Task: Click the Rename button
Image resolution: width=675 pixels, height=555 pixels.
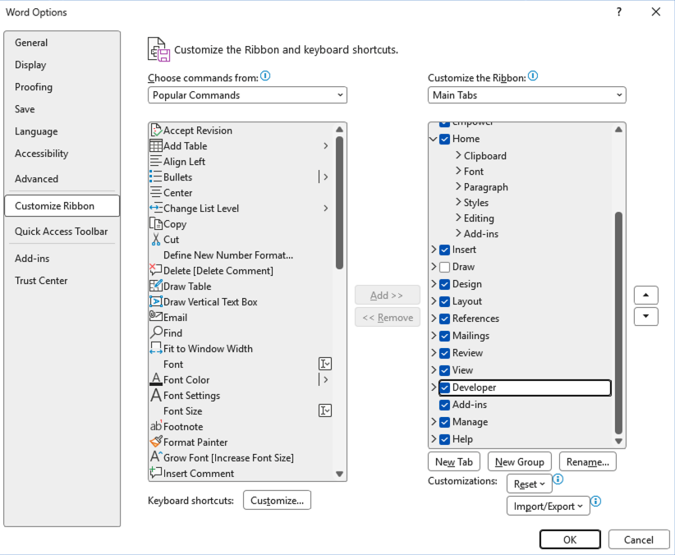Action: [x=588, y=461]
